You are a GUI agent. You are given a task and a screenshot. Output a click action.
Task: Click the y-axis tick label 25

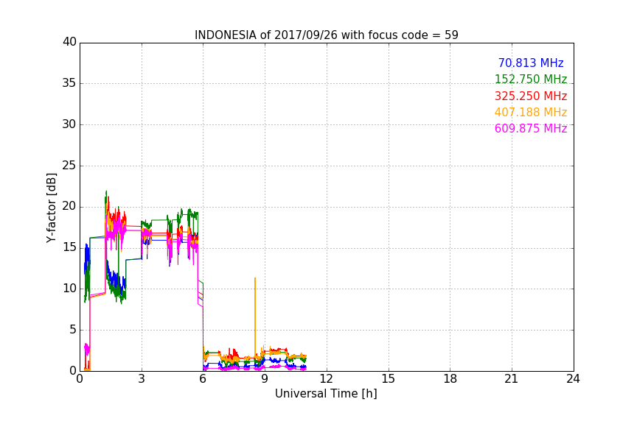coord(69,166)
